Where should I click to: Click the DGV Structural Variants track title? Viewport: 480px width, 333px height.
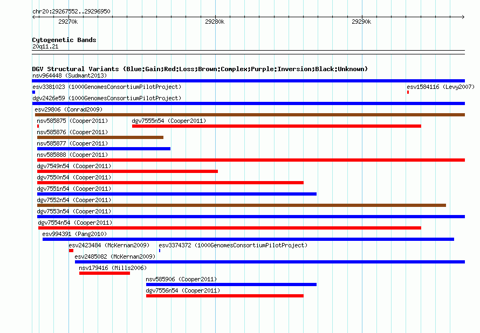click(200, 69)
